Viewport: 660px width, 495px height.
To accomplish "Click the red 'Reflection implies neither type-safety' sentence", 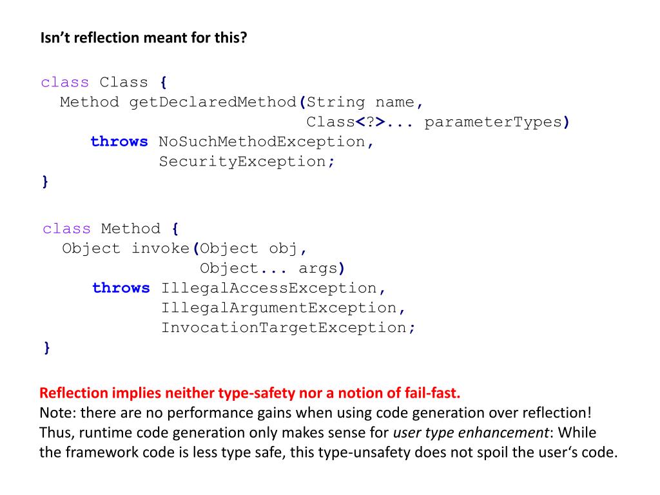I will pos(249,393).
